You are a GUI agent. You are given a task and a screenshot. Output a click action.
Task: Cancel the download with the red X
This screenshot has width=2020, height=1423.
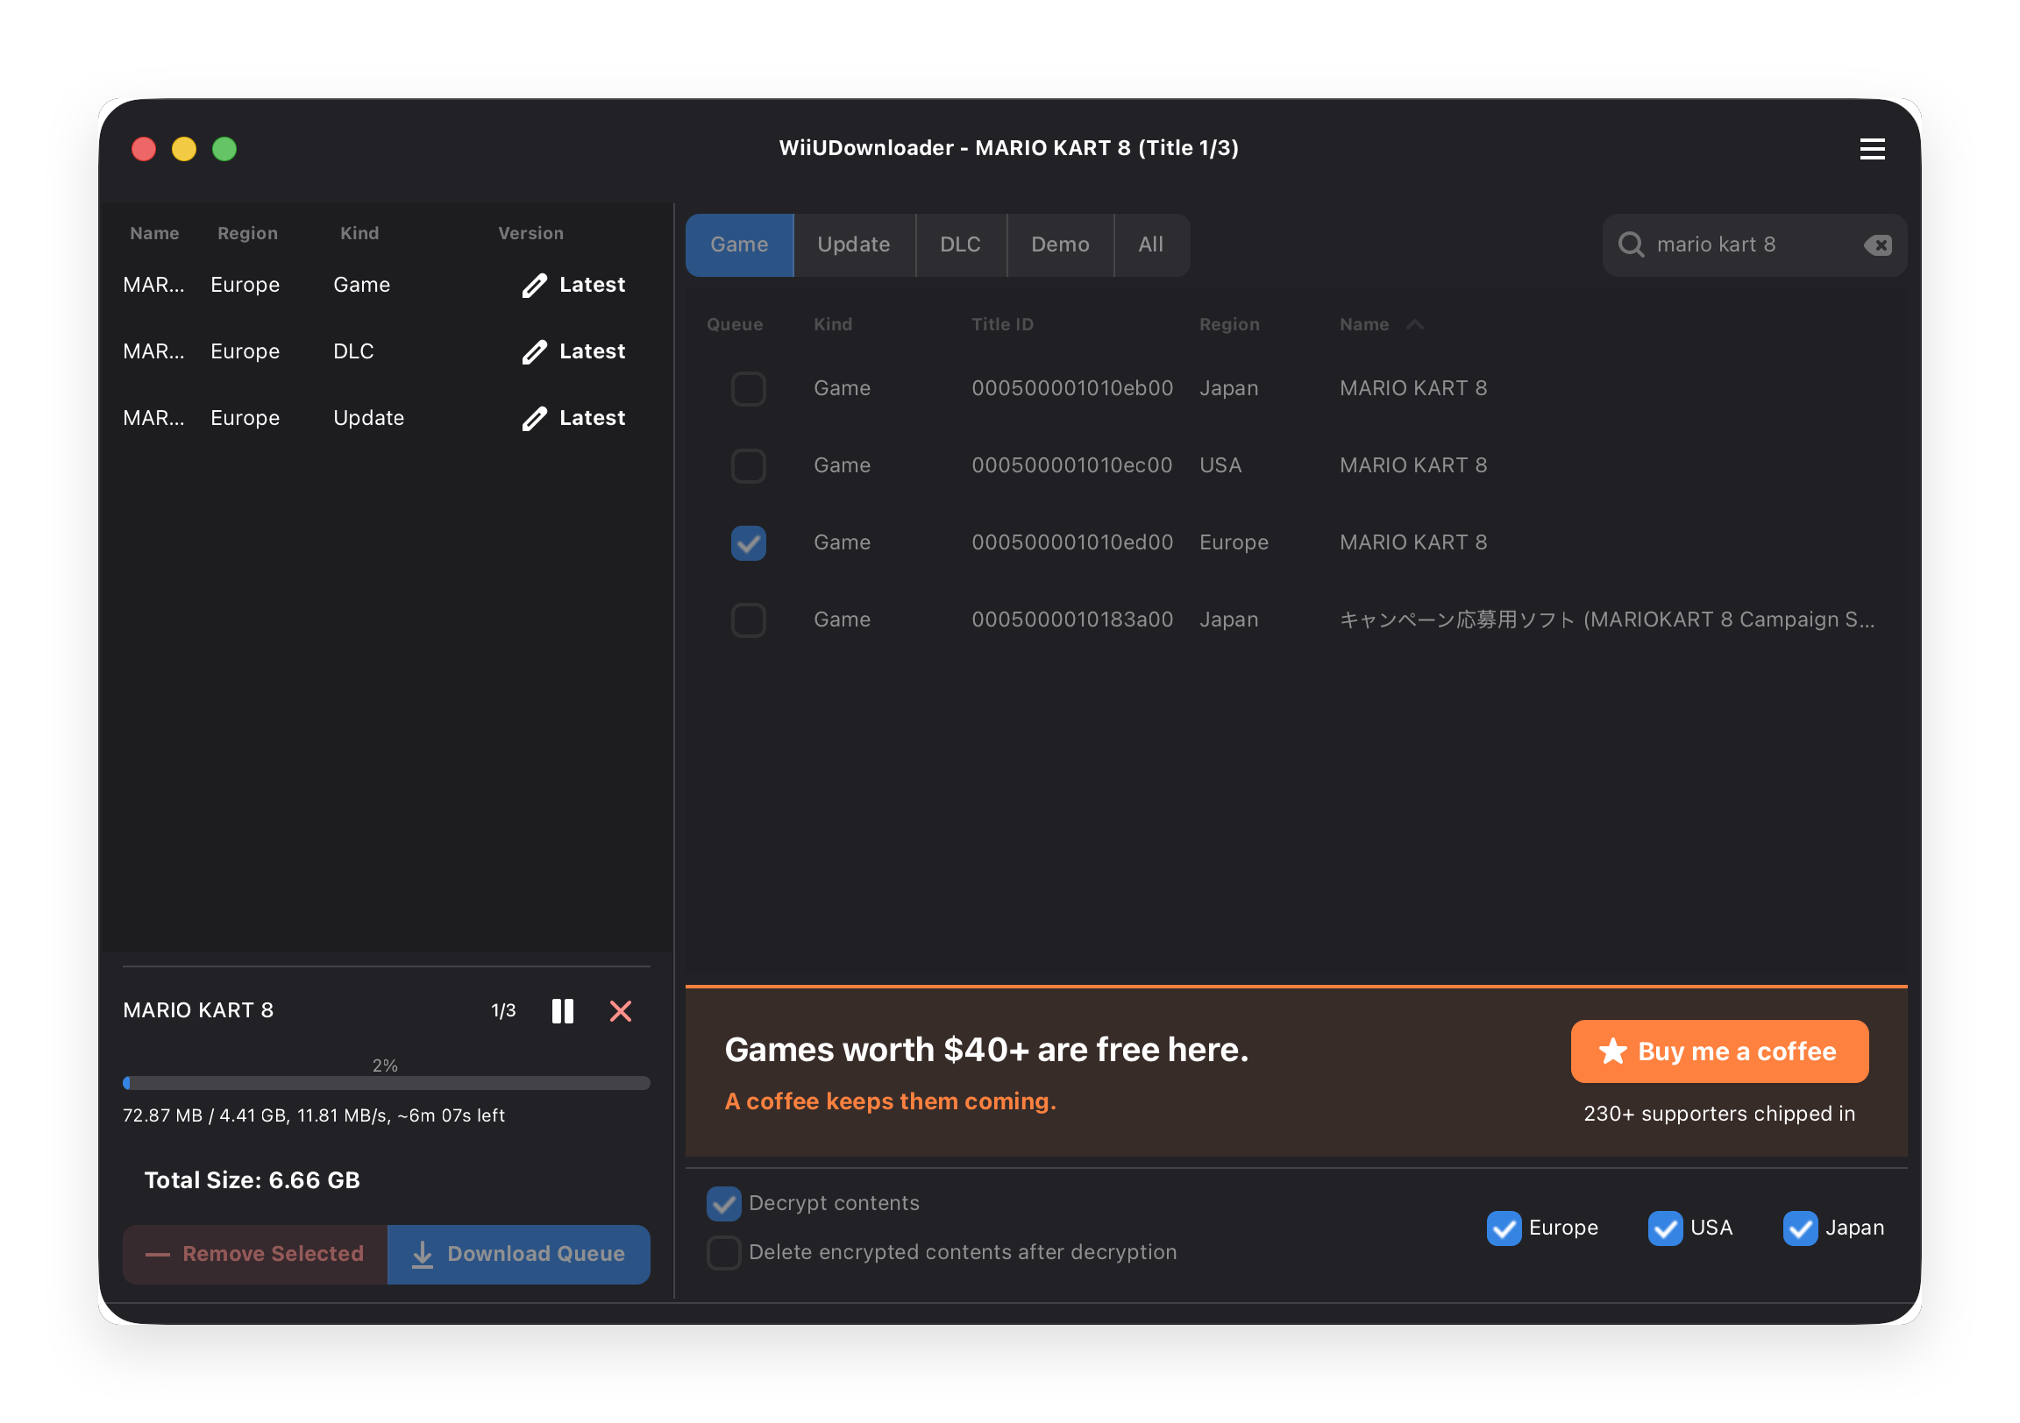[620, 1010]
